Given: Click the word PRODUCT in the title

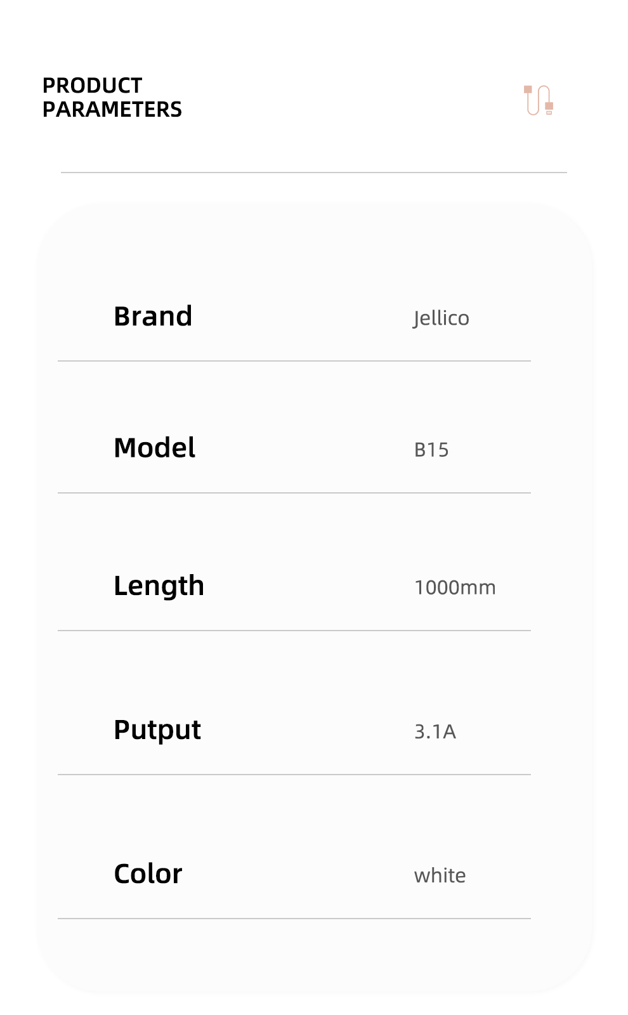Looking at the screenshot, I should (92, 86).
